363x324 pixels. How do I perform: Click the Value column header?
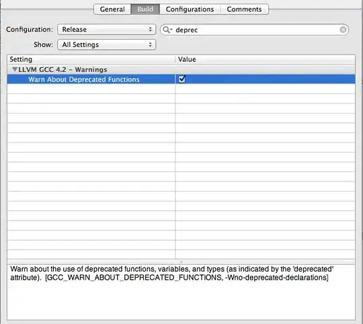point(266,59)
